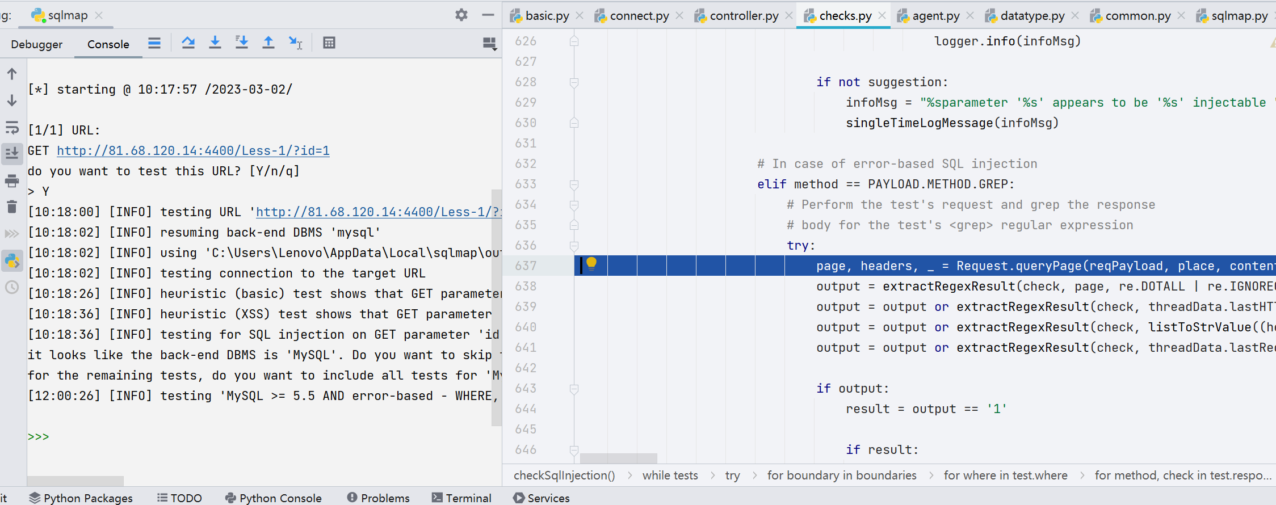Click the console down arrow icon
The image size is (1276, 505).
point(12,100)
